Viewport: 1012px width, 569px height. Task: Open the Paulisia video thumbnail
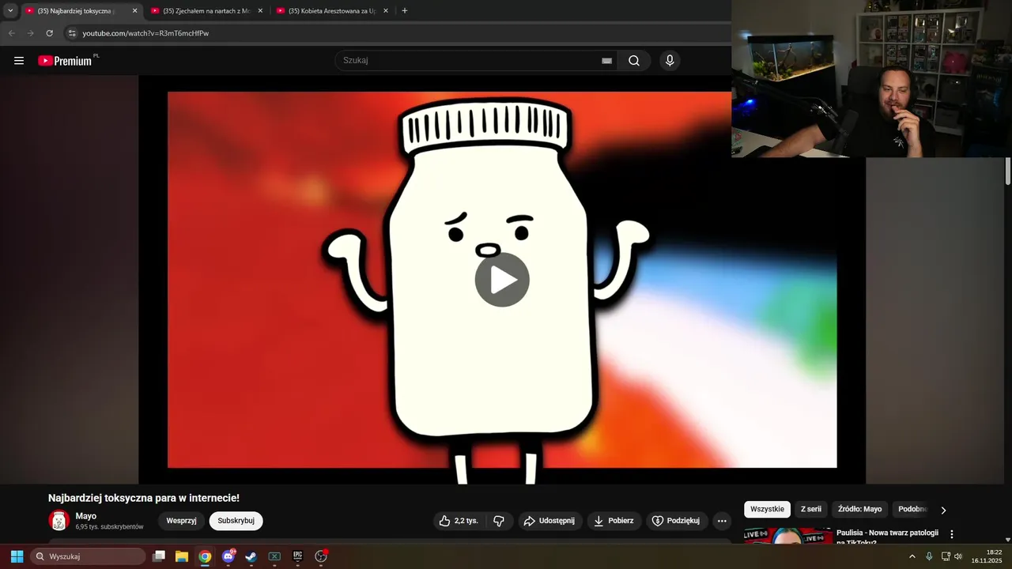(x=787, y=536)
